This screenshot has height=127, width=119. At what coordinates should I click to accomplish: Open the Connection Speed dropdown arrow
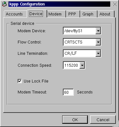point(82,65)
